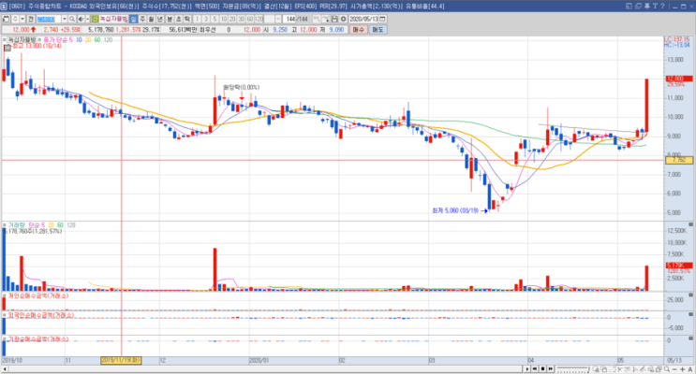The width and height of the screenshot is (696, 374).
Task: Click the minus zoom-out icon at the bottom right
Action: [x=674, y=368]
